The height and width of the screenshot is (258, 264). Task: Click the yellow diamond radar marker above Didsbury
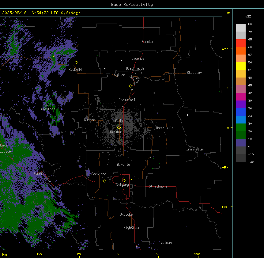tap(119, 128)
